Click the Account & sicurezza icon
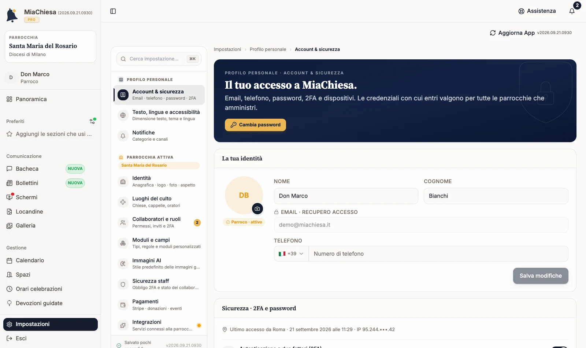Screen dimensions: 586x348 (x=123, y=95)
